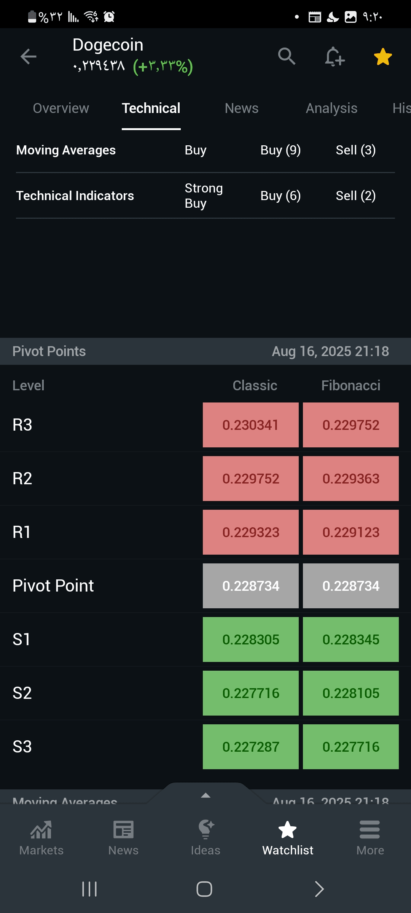Tap the Classic column header
The width and height of the screenshot is (411, 913).
coord(255,385)
